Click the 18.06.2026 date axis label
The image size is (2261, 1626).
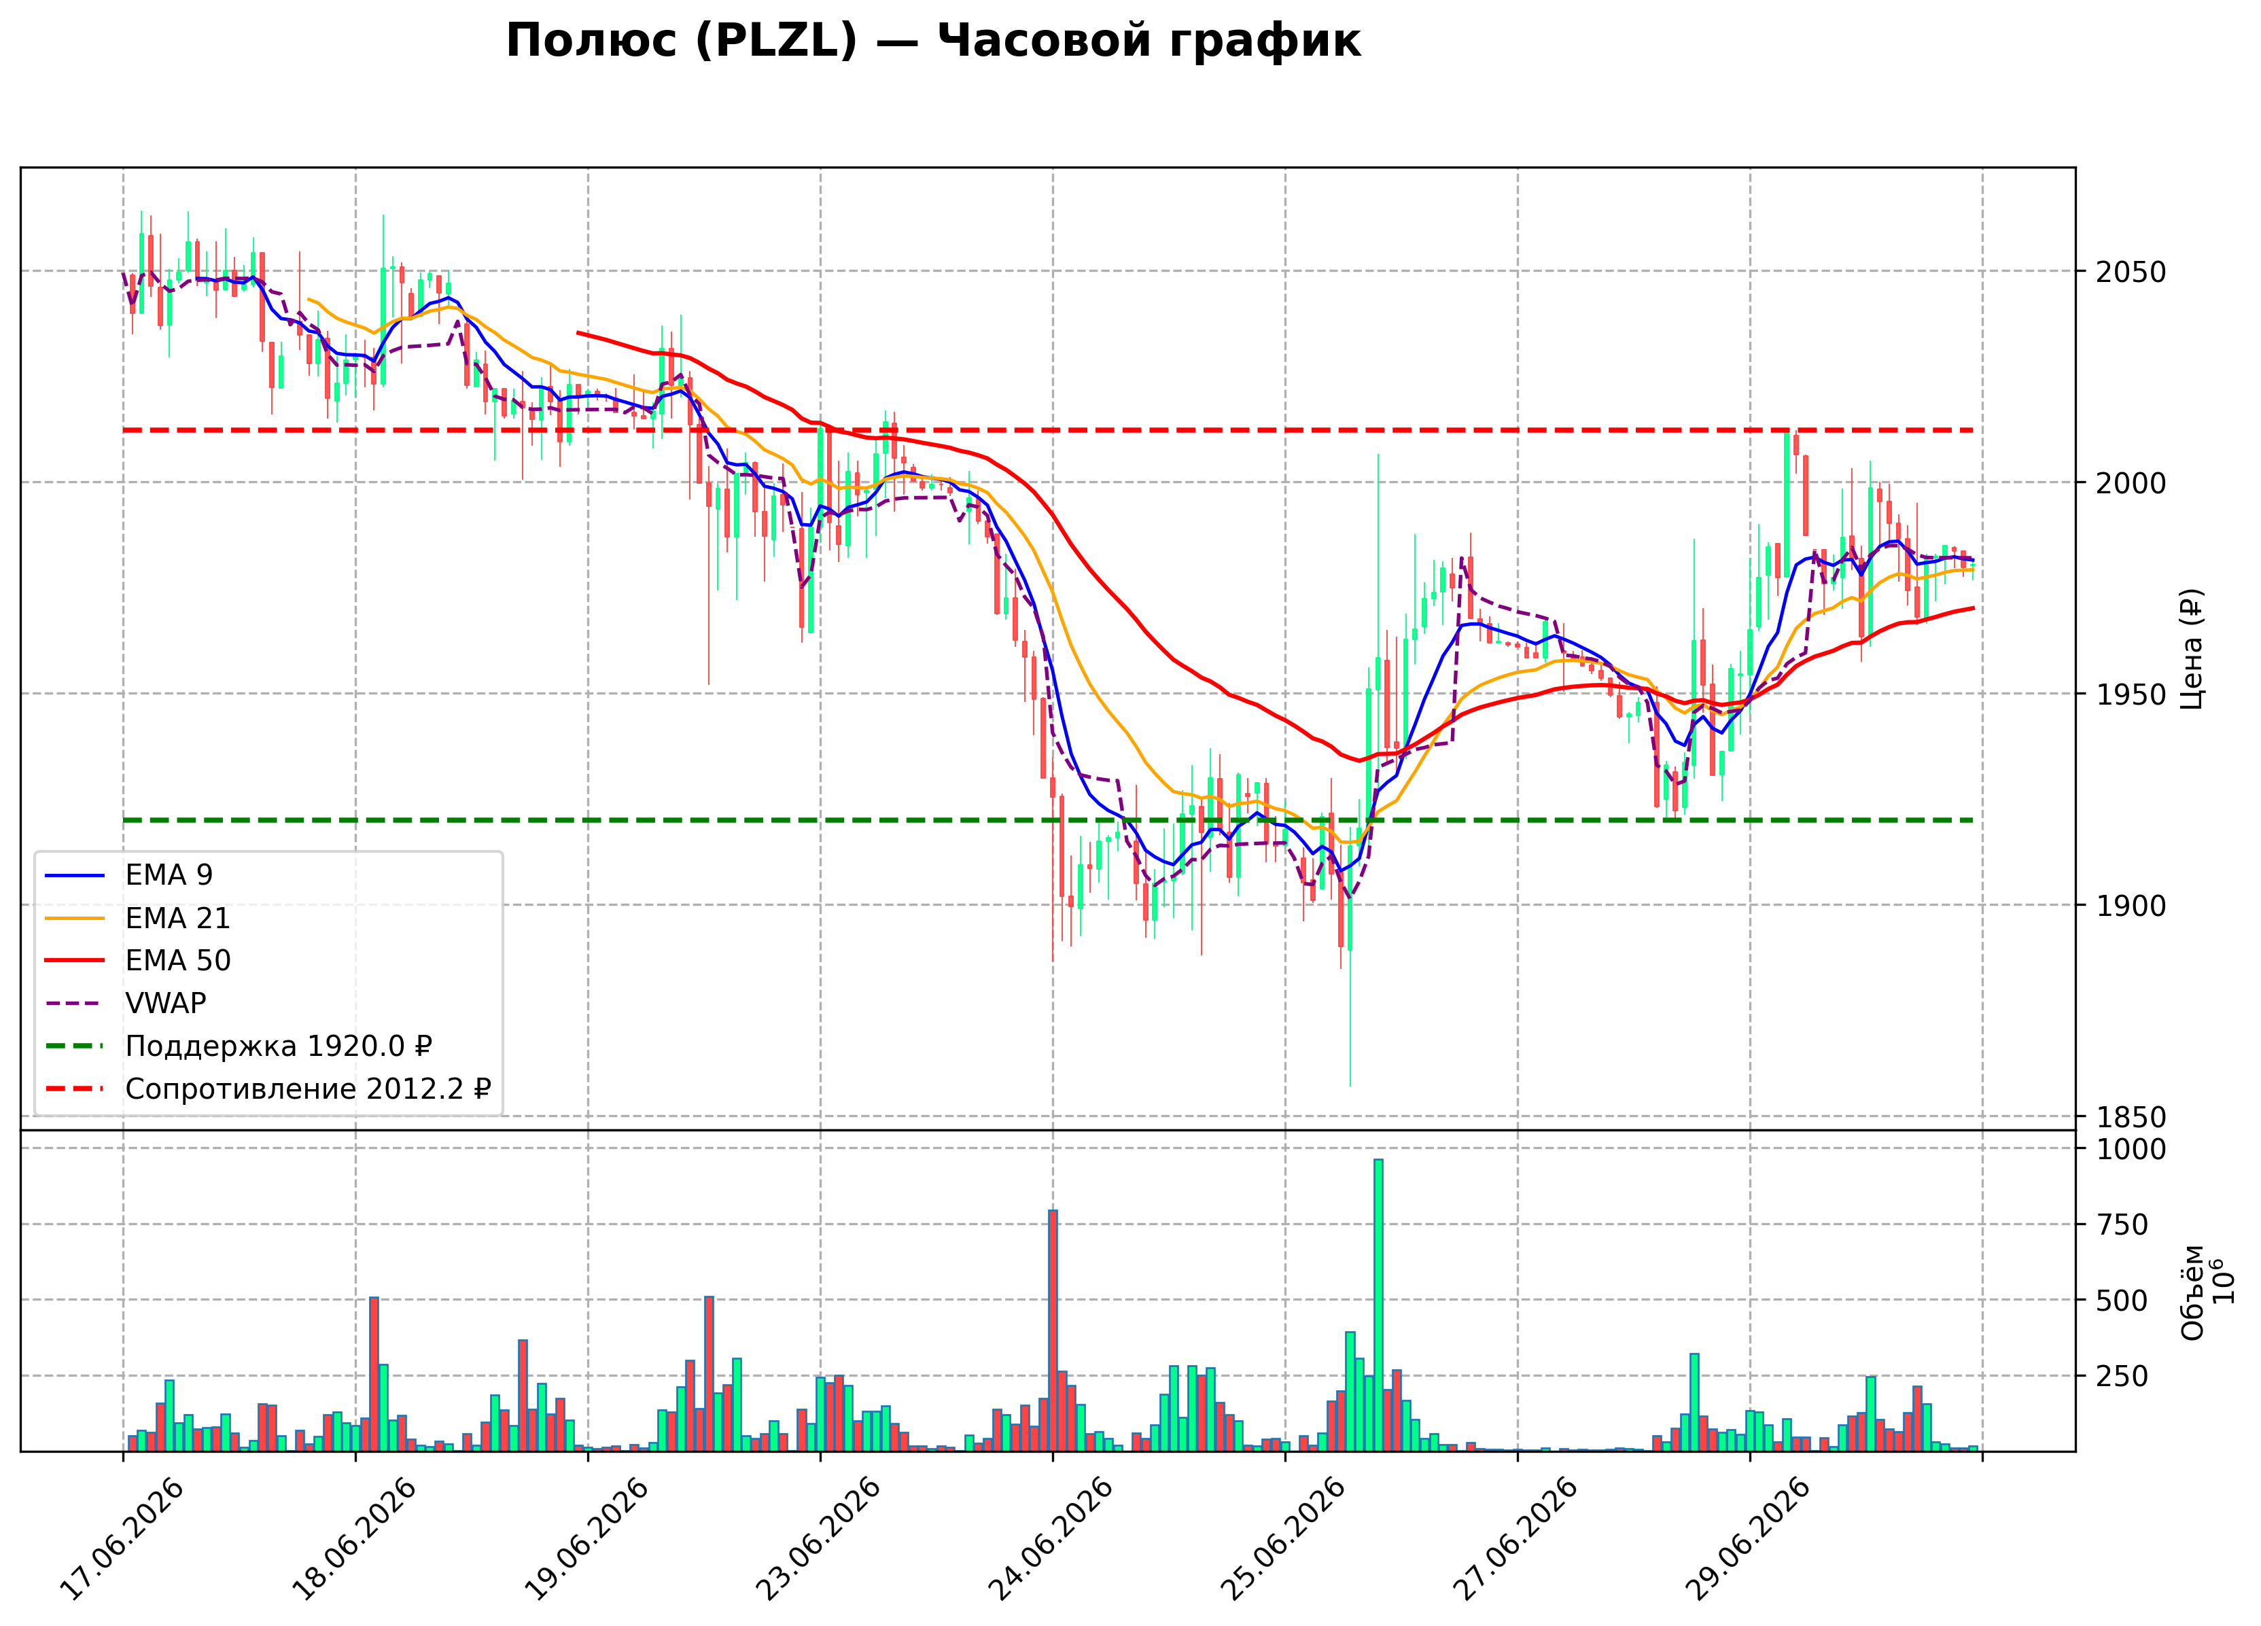point(354,1539)
